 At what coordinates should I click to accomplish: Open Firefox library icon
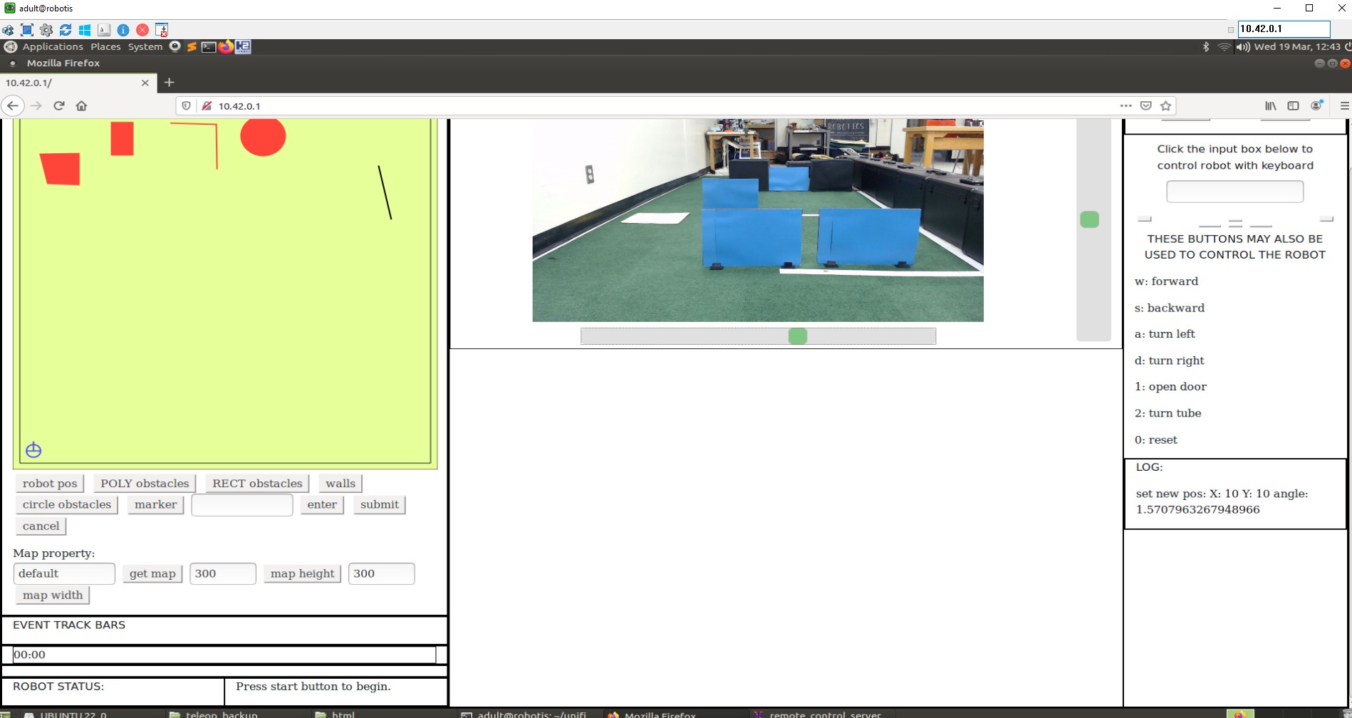pos(1271,106)
